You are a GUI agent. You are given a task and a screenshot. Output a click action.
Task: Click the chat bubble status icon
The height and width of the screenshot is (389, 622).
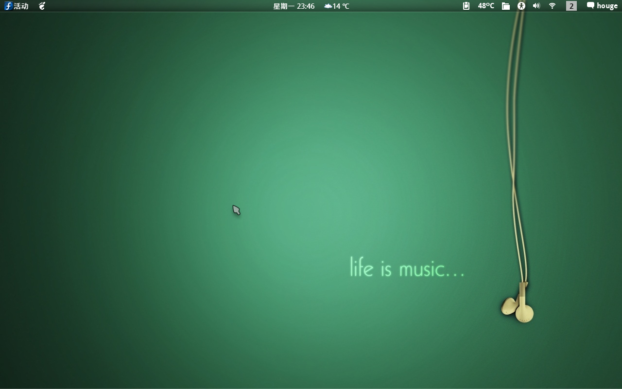pyautogui.click(x=590, y=6)
